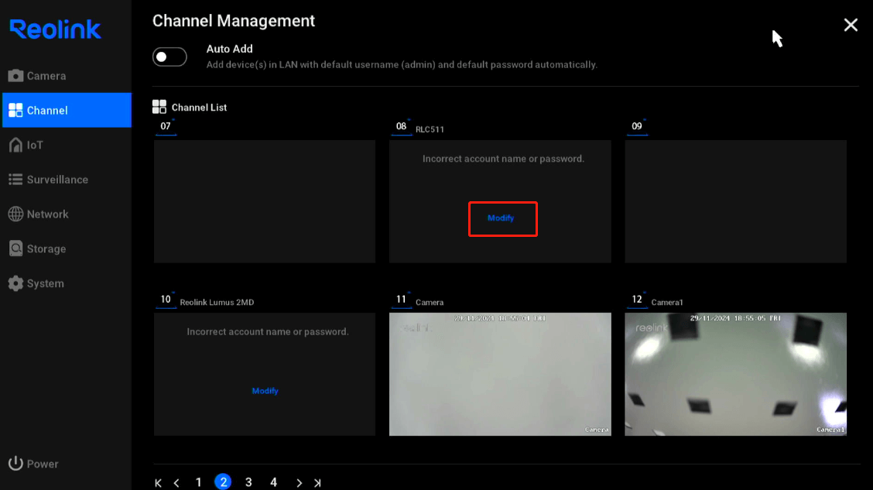The image size is (873, 490).
Task: Go to the previous page
Action: tap(176, 483)
